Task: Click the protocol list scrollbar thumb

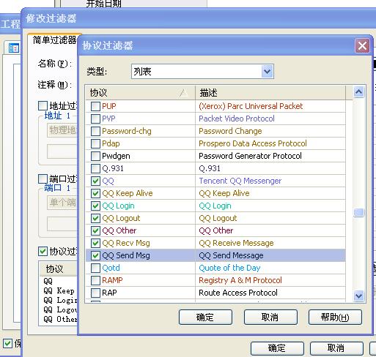Action: click(x=359, y=212)
